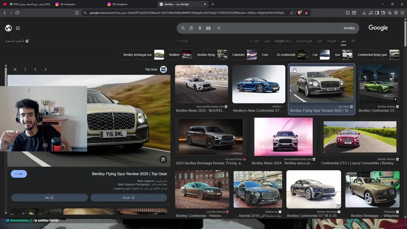Select the أخبار (News) search tab
The width and height of the screenshot is (407, 229).
320,41
